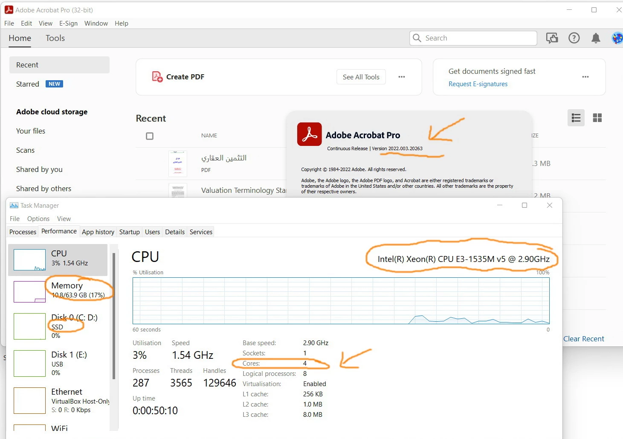
Task: Open the Acrobat account profile avatar
Action: (617, 38)
